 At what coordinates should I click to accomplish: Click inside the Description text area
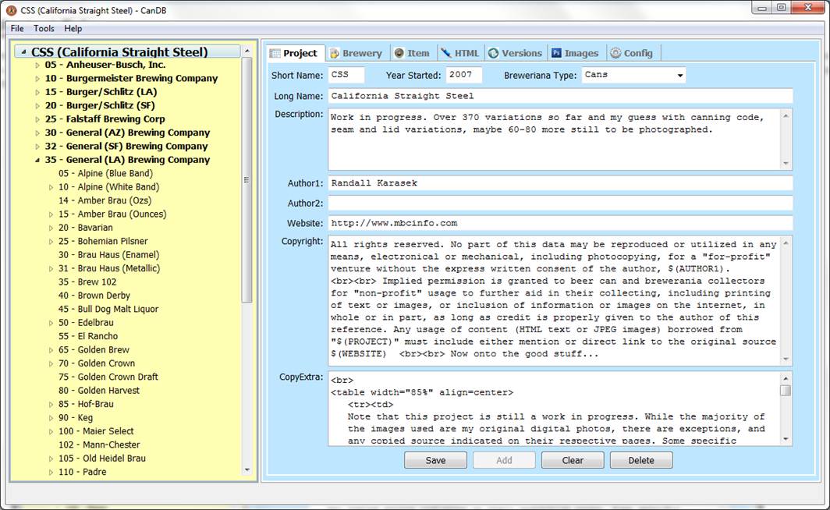554,140
